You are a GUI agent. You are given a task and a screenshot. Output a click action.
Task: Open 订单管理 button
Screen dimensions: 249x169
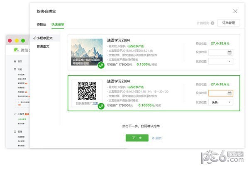click(229, 23)
